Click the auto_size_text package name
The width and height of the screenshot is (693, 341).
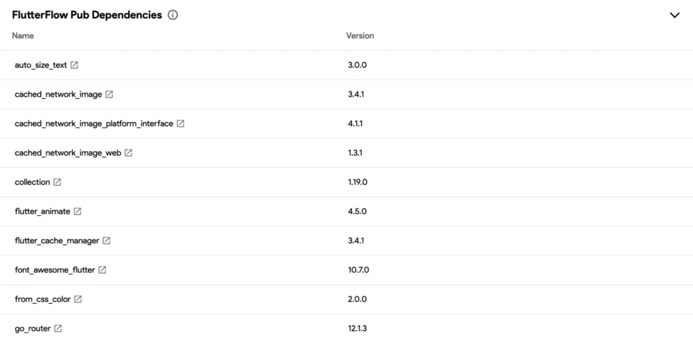point(41,66)
